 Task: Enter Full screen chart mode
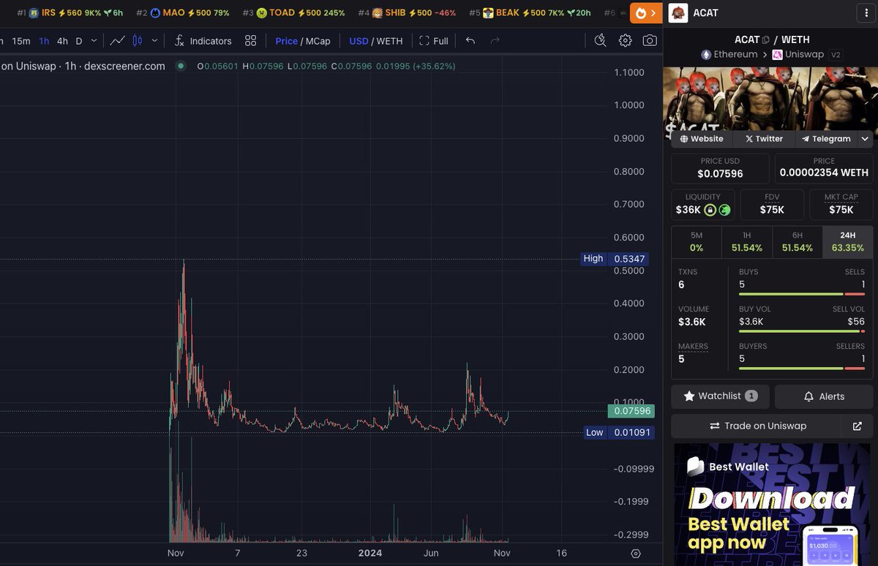(433, 41)
